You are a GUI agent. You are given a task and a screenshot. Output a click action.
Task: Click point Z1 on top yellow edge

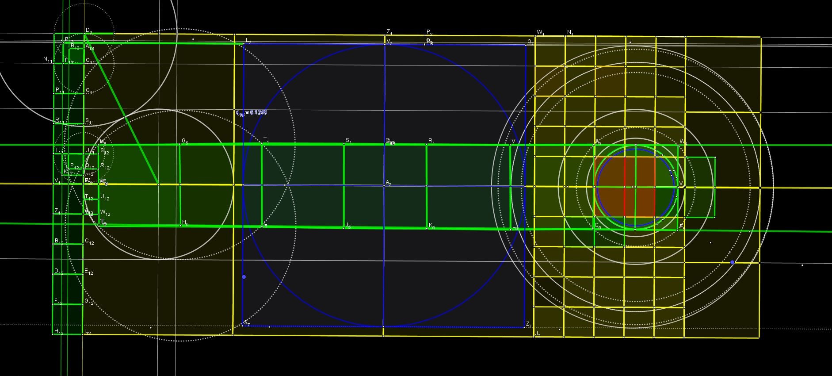385,35
